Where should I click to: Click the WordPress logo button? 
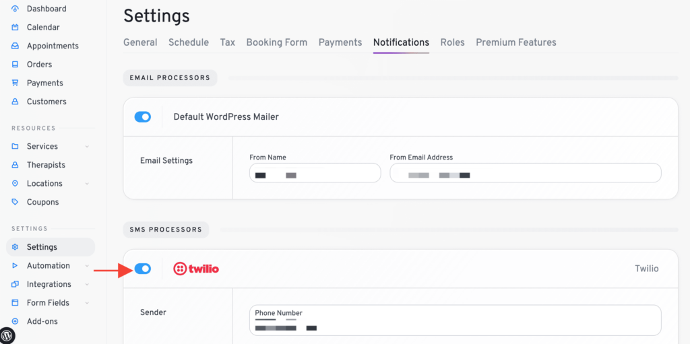pos(7,335)
